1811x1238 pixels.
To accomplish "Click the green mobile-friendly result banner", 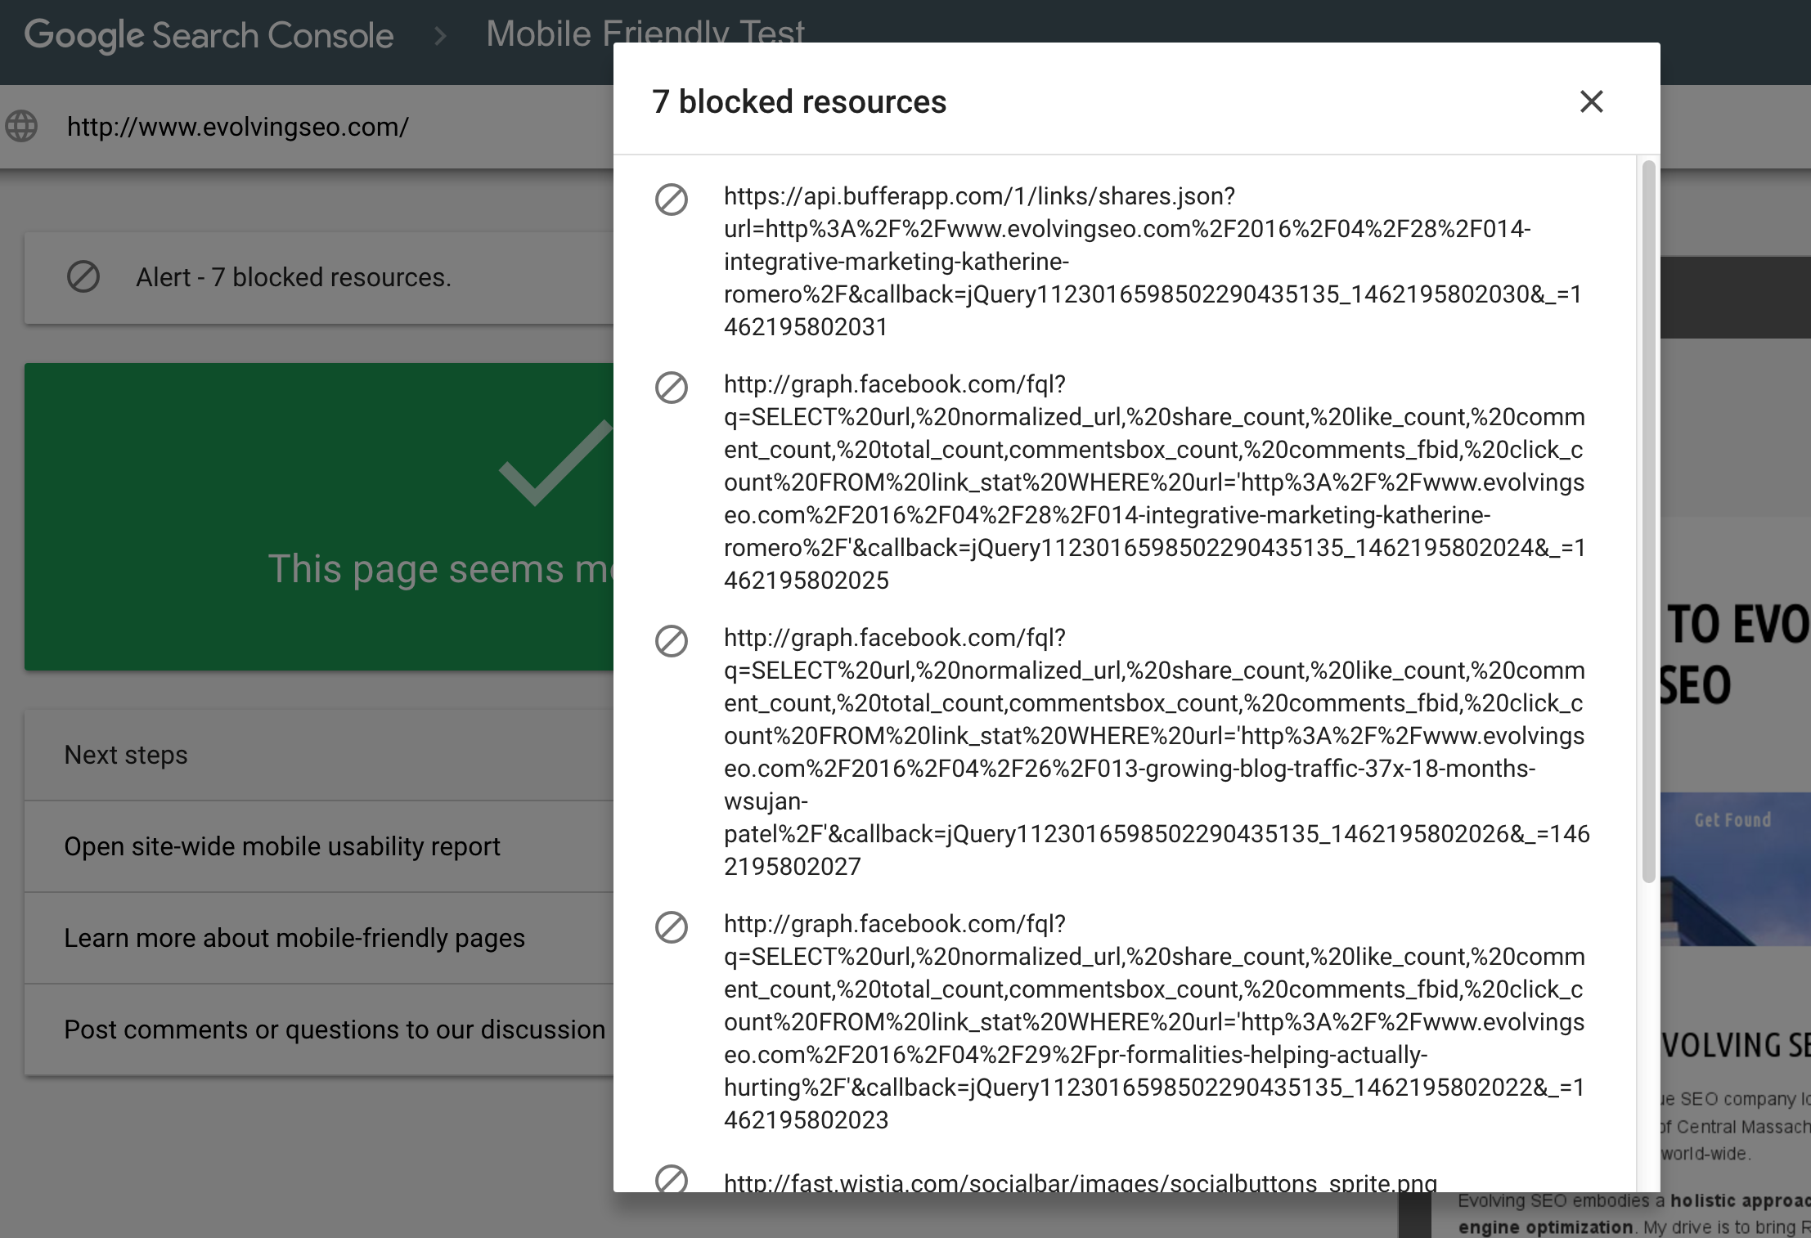I will [319, 517].
